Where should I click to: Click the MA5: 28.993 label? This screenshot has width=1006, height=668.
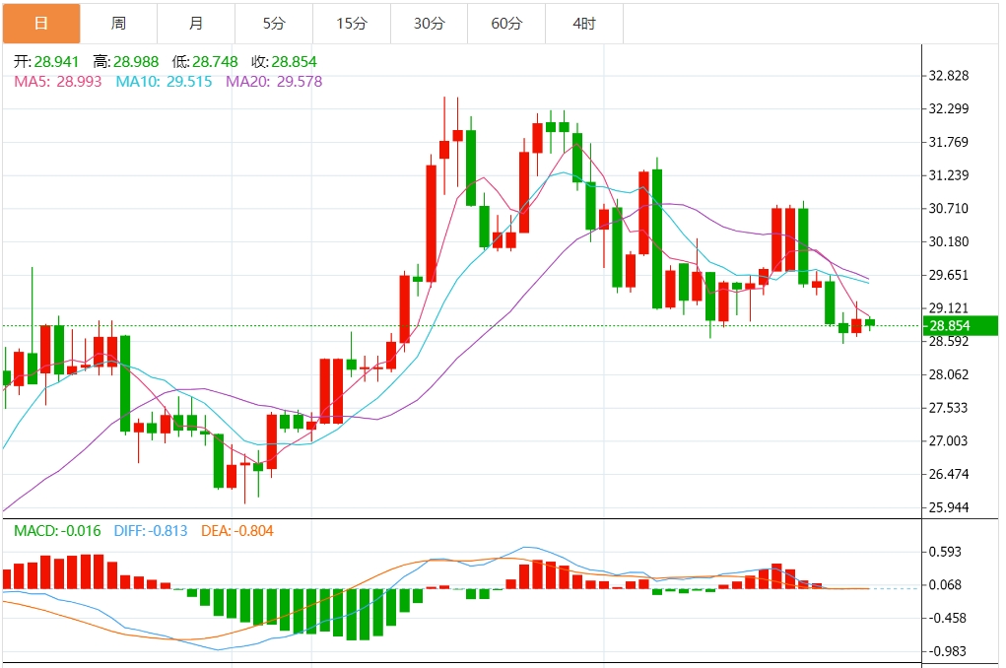[58, 82]
